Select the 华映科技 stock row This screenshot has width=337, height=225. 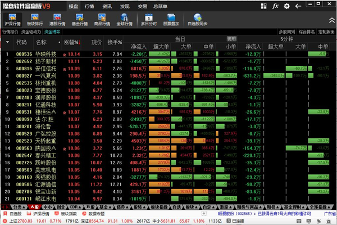(x=47, y=54)
